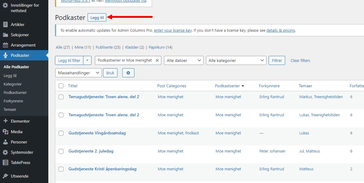Screen dimensions: 364x183
Task: Click Moe menighet, Podkast category cell
Action: (178, 133)
